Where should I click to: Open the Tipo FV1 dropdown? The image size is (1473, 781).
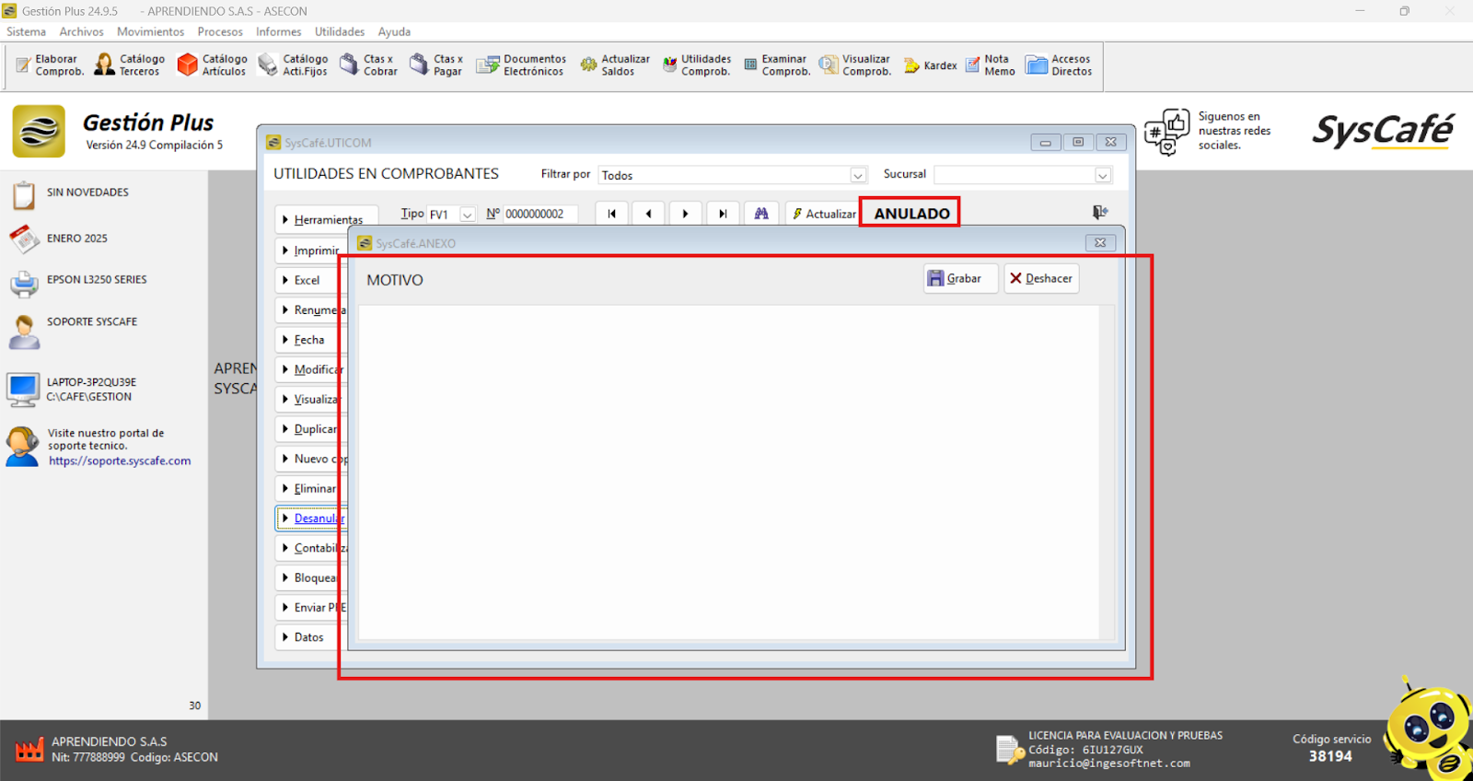[x=468, y=215]
